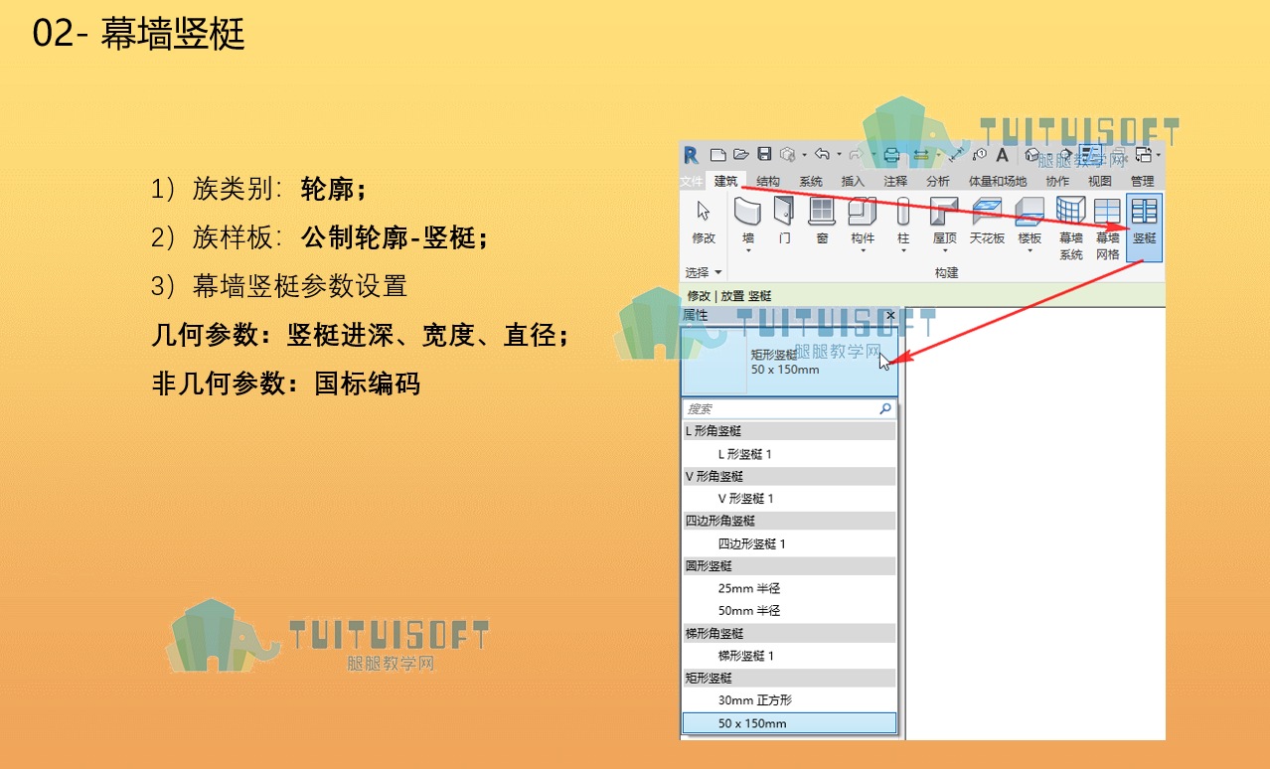The image size is (1270, 769).
Task: Choose the 25mm 半径 type
Action: [789, 588]
